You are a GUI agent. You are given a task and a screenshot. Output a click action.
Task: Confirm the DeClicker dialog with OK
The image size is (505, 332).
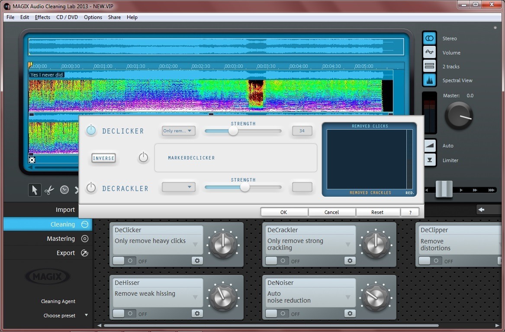coord(283,212)
